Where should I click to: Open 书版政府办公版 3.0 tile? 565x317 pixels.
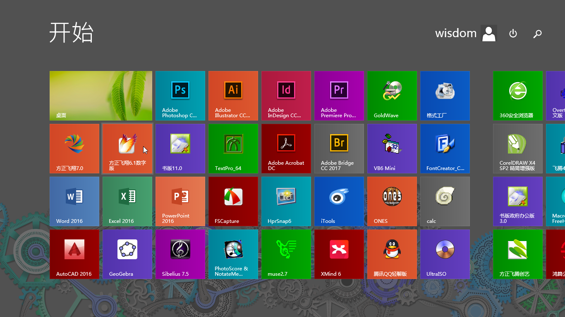(x=518, y=201)
